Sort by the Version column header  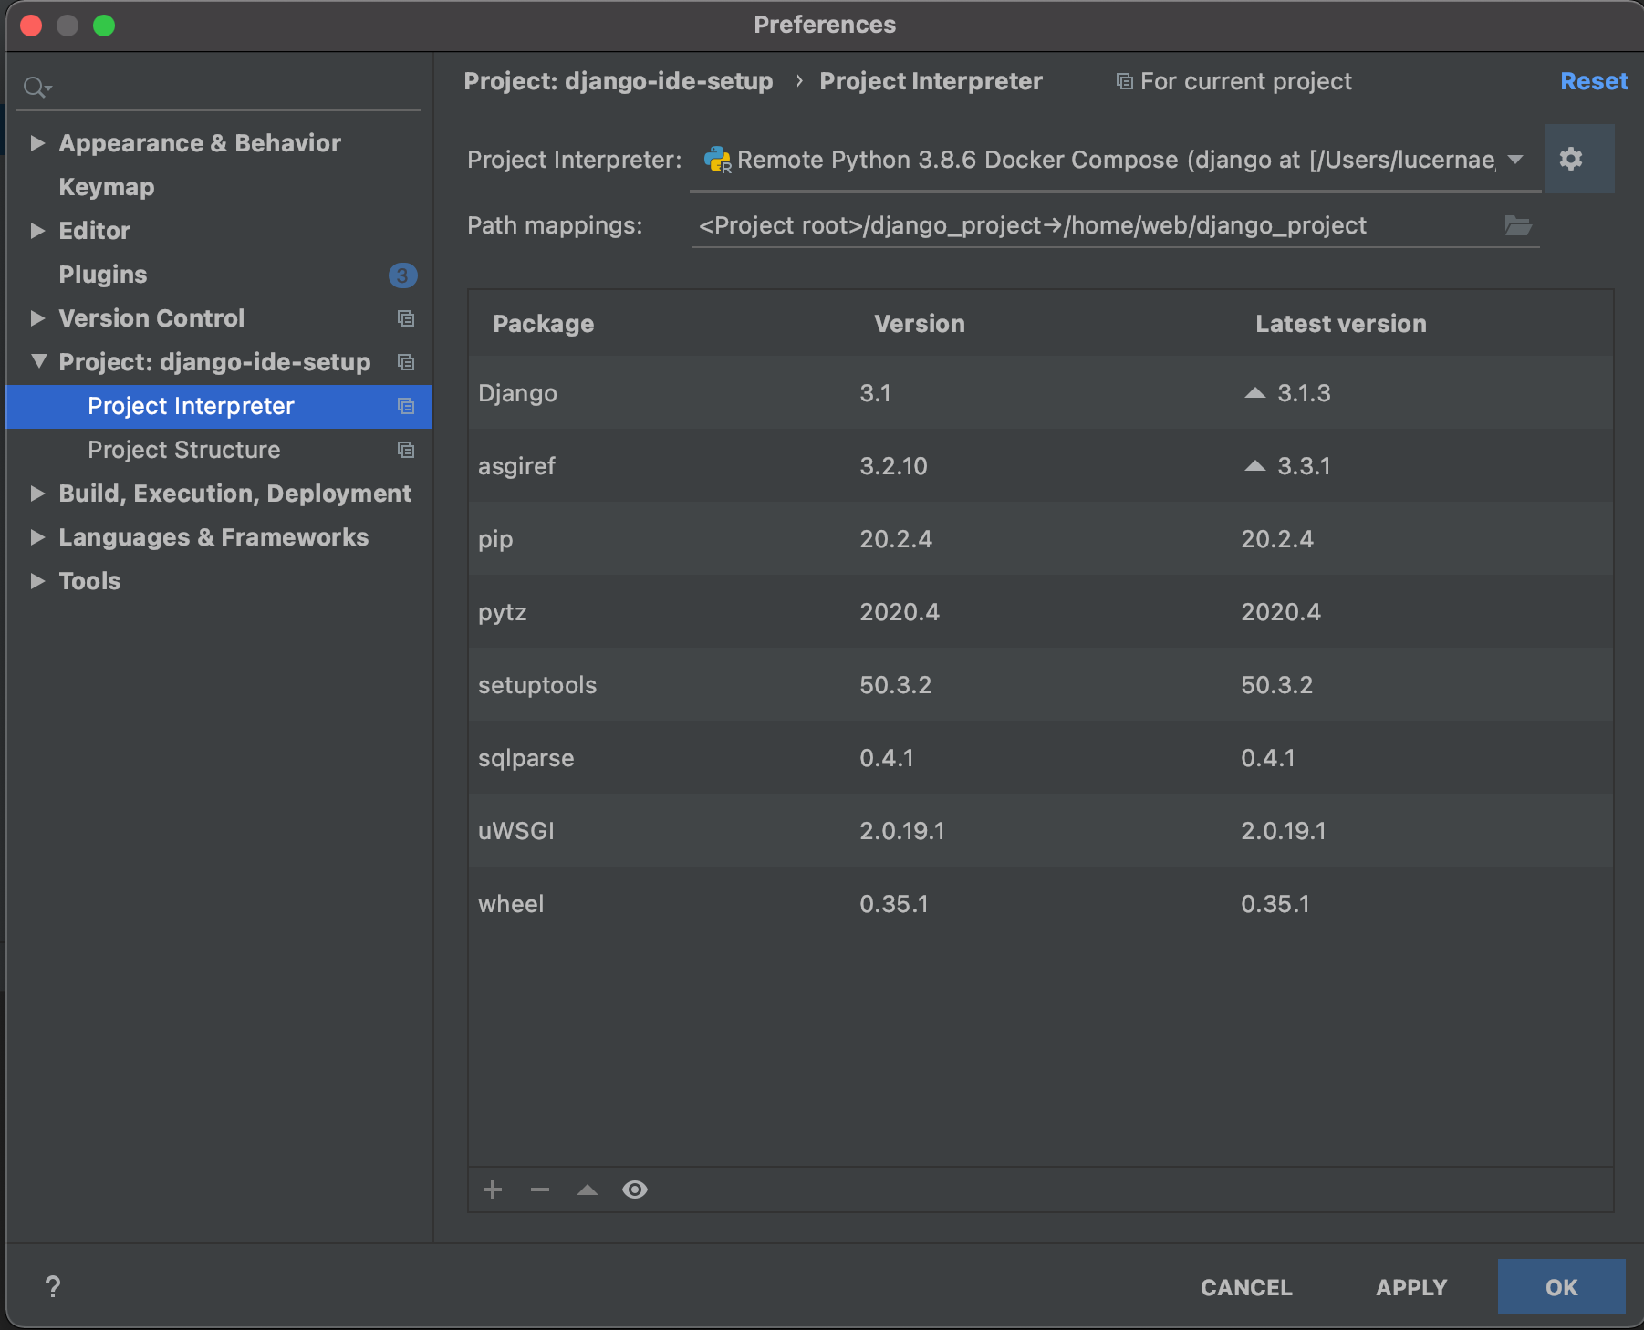[920, 324]
